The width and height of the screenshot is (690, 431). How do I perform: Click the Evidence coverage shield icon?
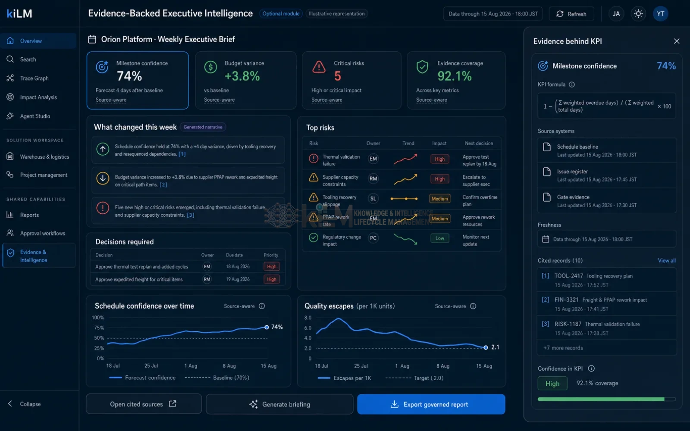pos(422,67)
